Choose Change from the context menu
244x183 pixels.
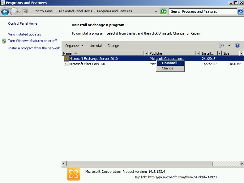pyautogui.click(x=168, y=68)
